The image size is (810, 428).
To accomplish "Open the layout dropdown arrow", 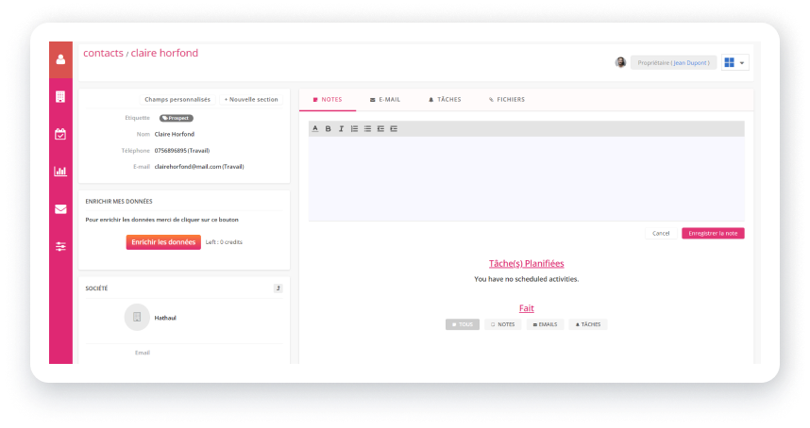I will click(742, 63).
